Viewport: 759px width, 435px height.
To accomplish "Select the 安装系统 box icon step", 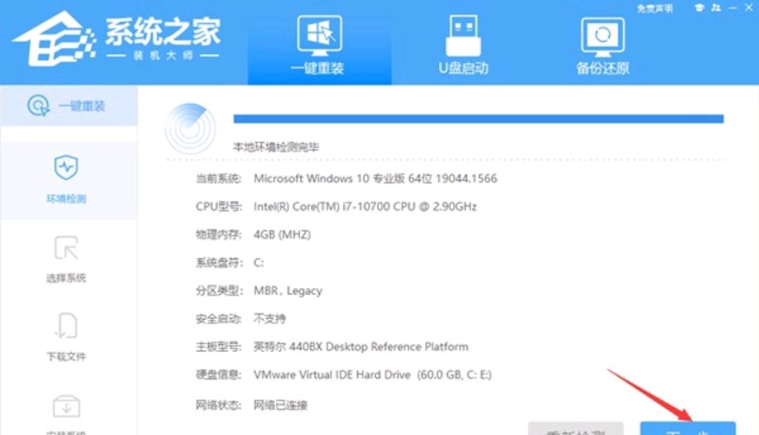I will click(66, 406).
